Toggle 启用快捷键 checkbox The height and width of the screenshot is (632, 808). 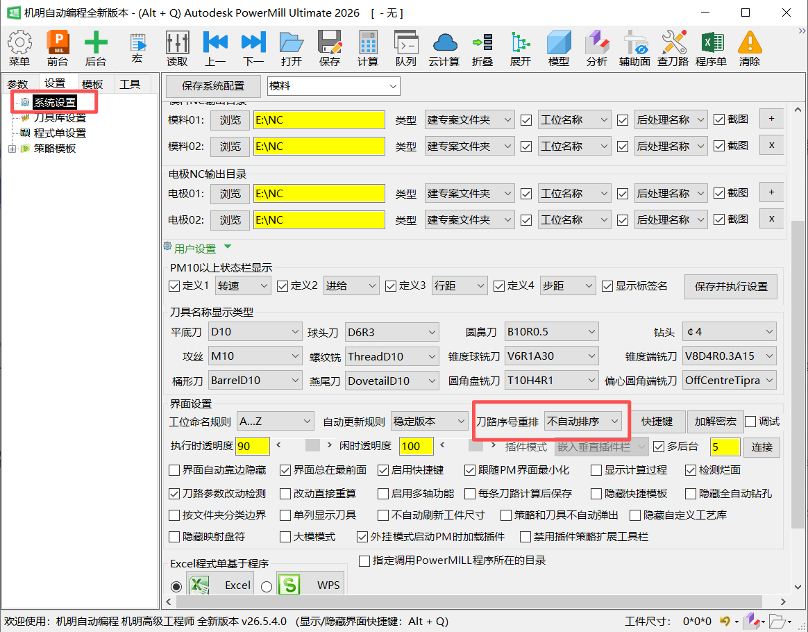pos(383,470)
